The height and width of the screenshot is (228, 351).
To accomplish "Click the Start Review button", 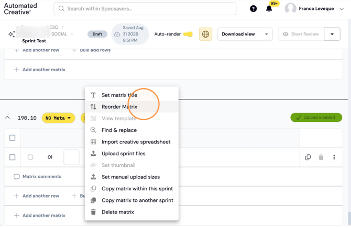I will [301, 34].
